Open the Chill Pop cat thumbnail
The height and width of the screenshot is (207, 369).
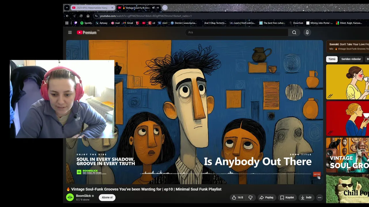(347, 189)
